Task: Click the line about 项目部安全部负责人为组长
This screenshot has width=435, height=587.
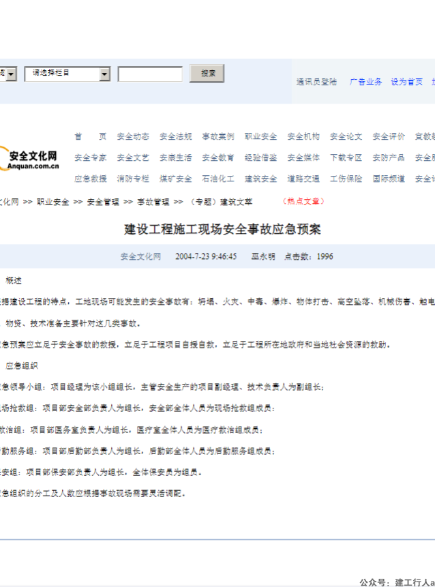Action: pos(138,408)
